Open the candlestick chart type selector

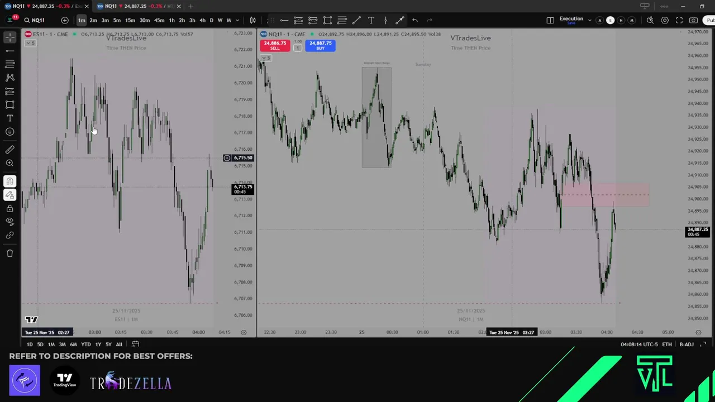click(252, 20)
